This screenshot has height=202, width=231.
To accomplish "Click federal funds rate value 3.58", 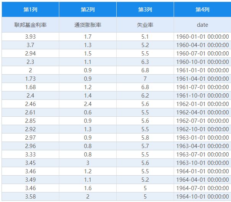I will point(30,196).
